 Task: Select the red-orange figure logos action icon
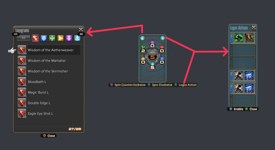click(249, 38)
